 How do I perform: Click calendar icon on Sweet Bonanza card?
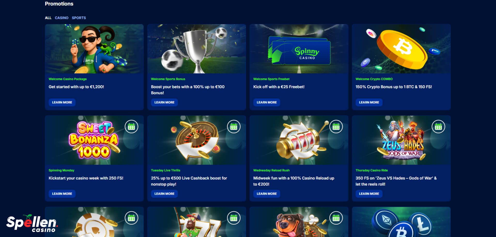[131, 127]
